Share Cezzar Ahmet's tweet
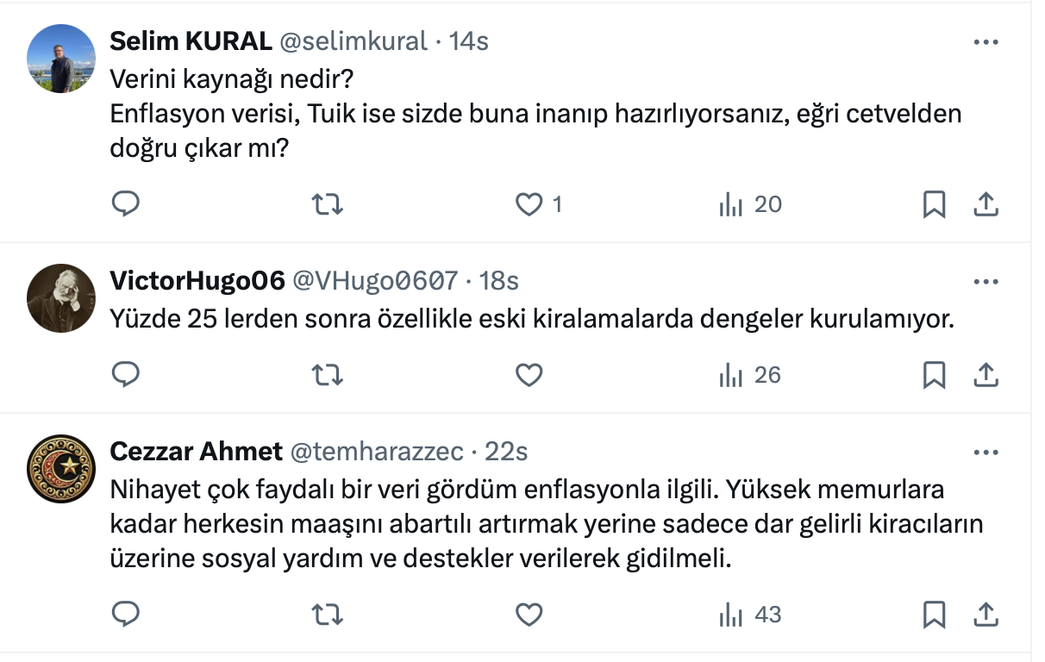Viewport: 1045px width, 662px height. 986,615
